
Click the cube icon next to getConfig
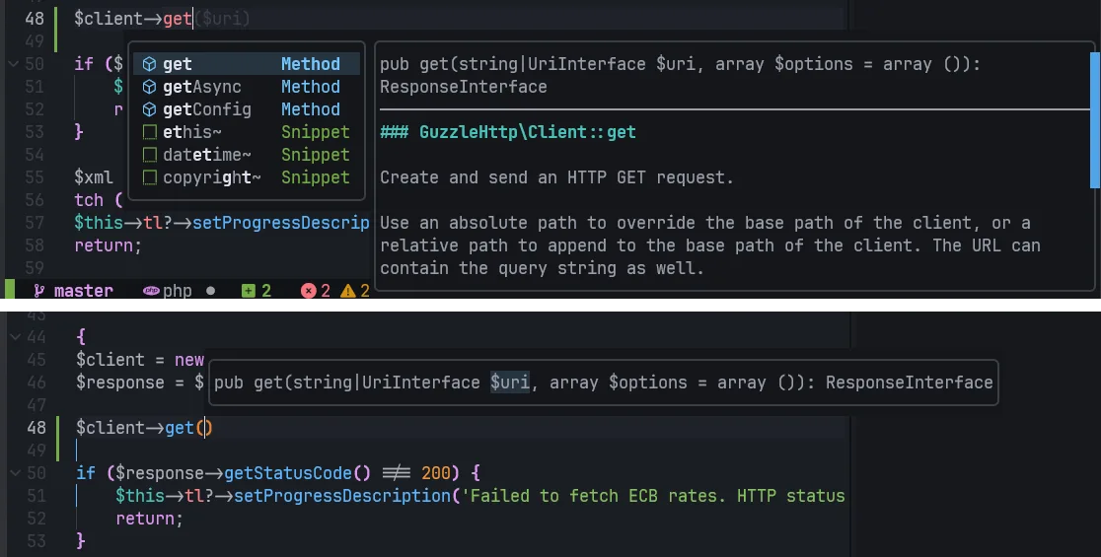149,109
